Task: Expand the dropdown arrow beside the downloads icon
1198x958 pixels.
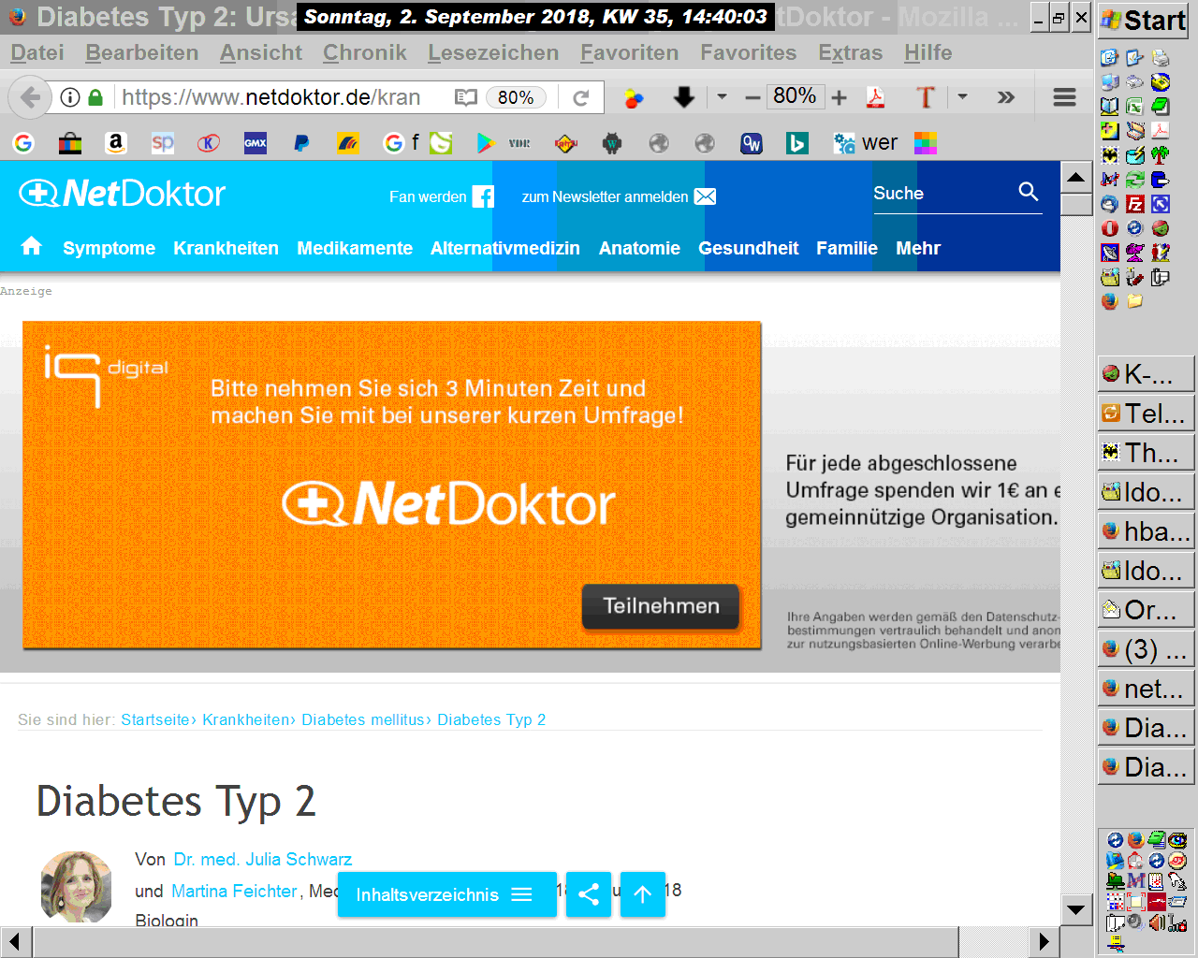Action: [722, 96]
